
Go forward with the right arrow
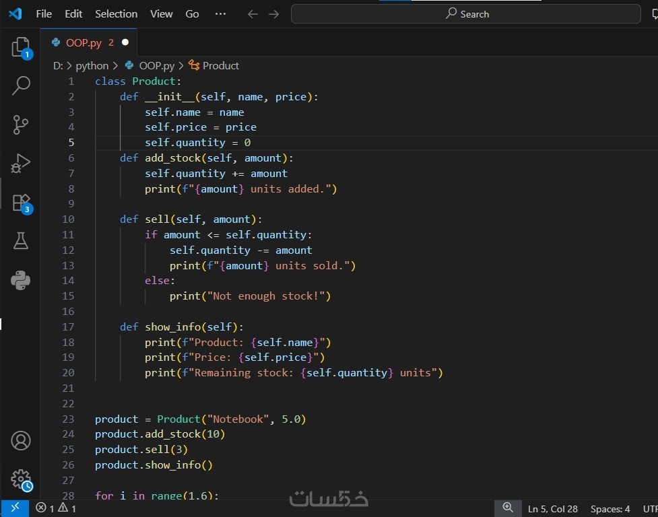pyautogui.click(x=273, y=14)
